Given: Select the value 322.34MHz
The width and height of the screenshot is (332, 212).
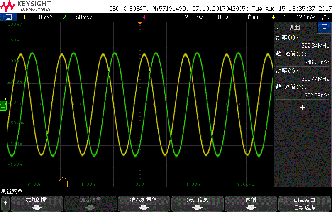Looking at the screenshot, I should point(315,46).
